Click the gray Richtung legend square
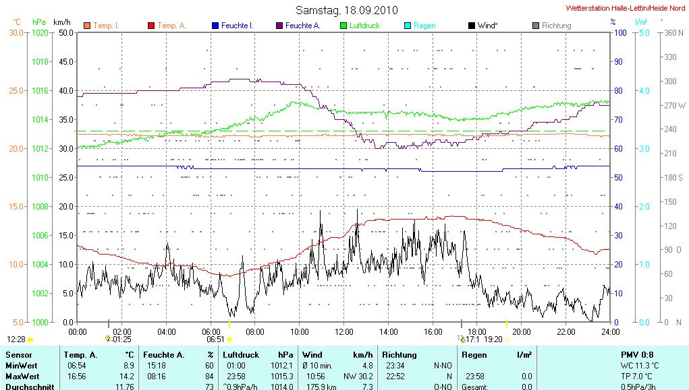689x390 pixels. [535, 26]
